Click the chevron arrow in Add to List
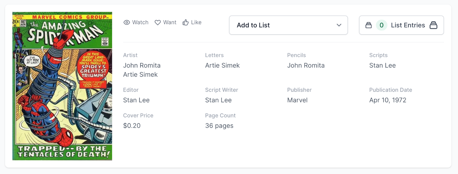This screenshot has width=458, height=174. tap(339, 25)
